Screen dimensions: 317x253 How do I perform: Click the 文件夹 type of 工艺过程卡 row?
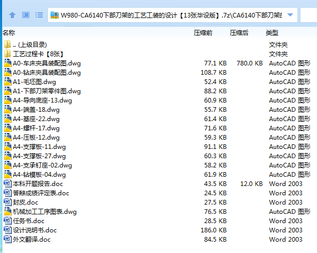[x=278, y=54]
